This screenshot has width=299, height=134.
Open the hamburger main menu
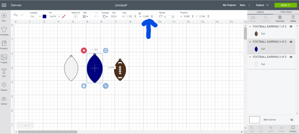pos(4,5)
